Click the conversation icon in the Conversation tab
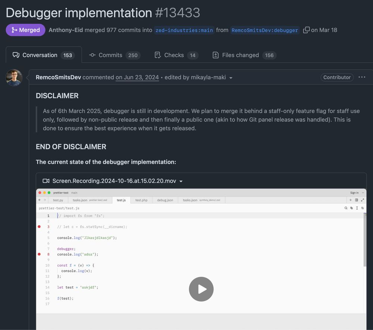 point(16,55)
